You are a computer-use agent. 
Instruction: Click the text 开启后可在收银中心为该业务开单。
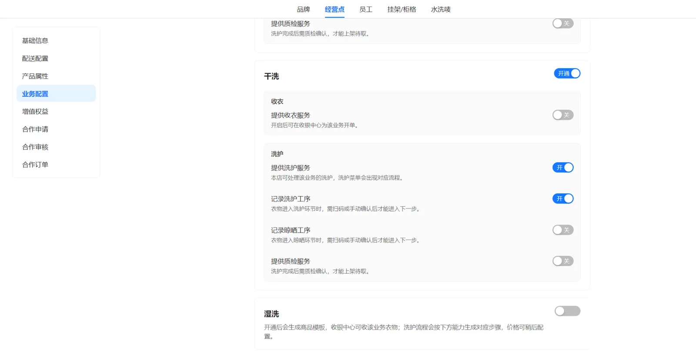coord(316,125)
